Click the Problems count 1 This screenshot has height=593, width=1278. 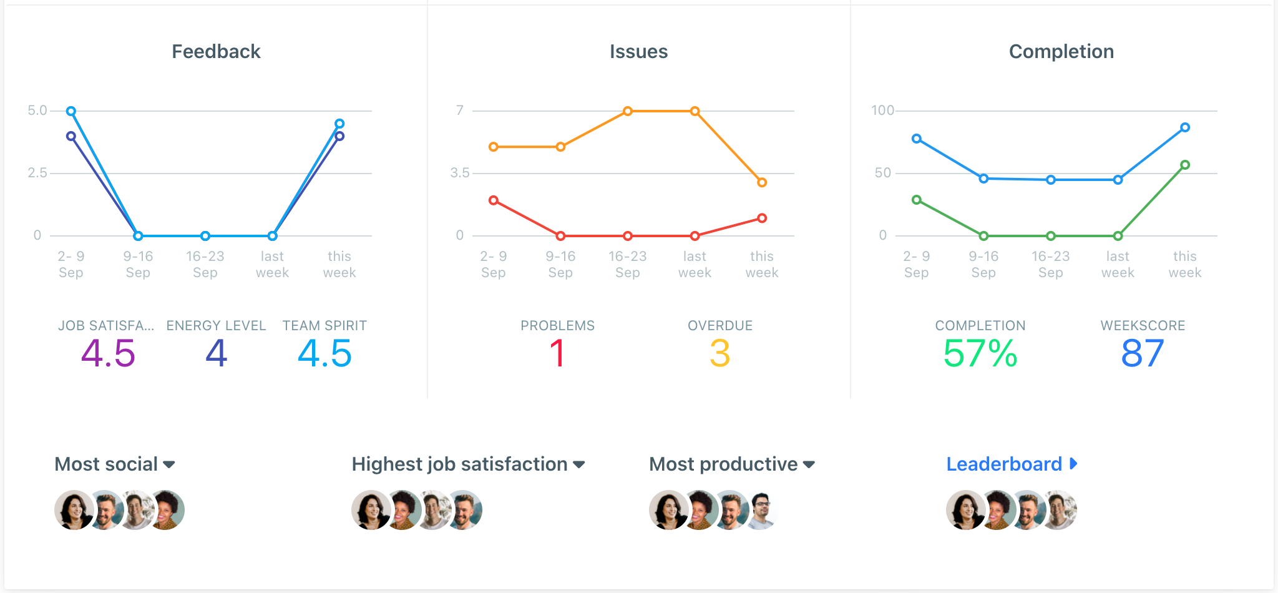557,353
